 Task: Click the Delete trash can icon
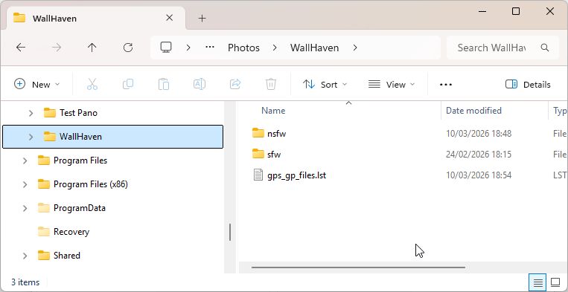pos(271,84)
